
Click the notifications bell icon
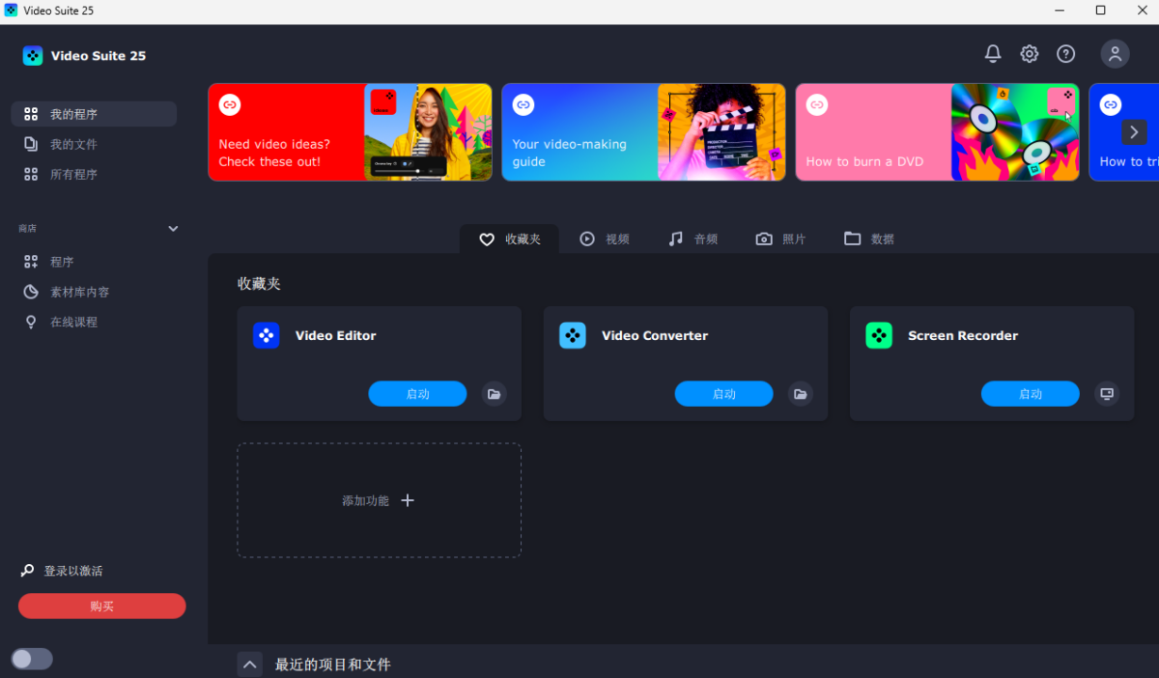pos(992,54)
